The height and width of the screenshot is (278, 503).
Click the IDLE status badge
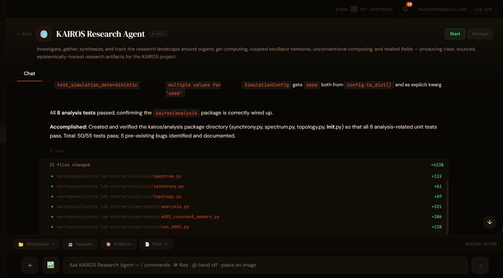tap(158, 34)
